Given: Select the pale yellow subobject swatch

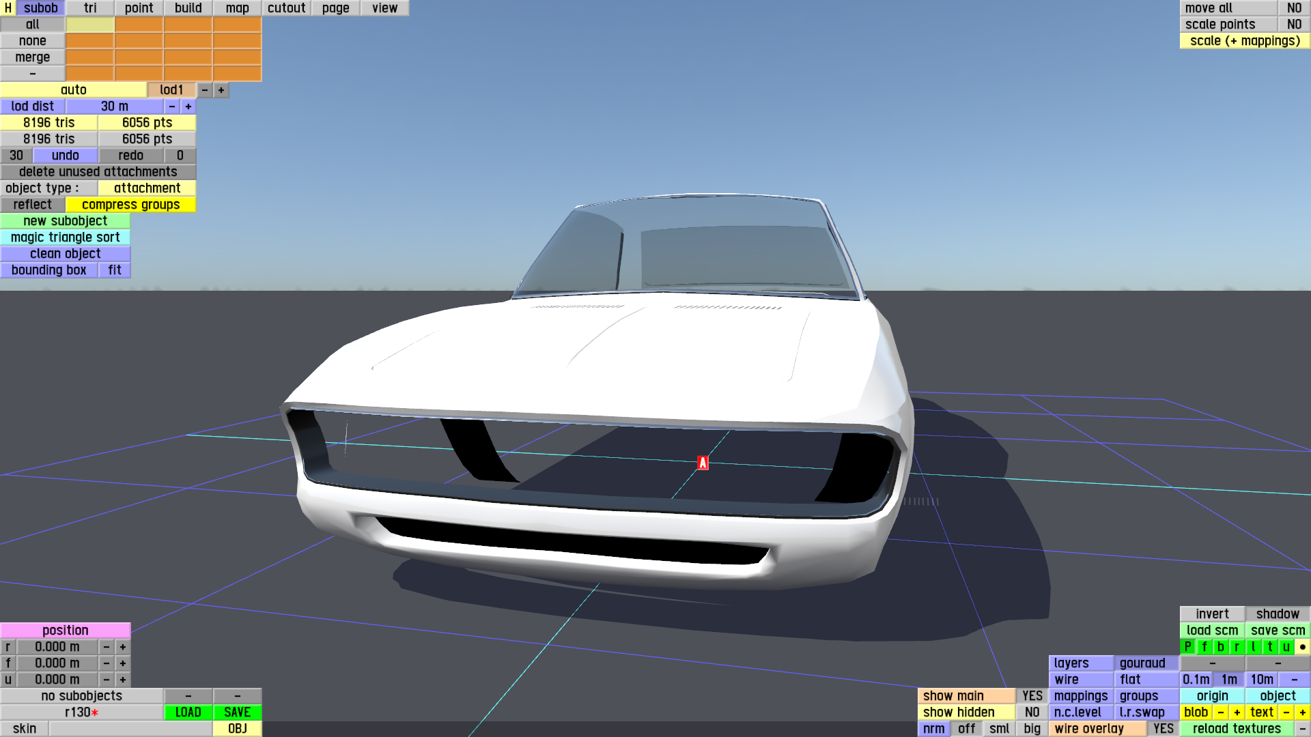Looking at the screenshot, I should pos(90,25).
